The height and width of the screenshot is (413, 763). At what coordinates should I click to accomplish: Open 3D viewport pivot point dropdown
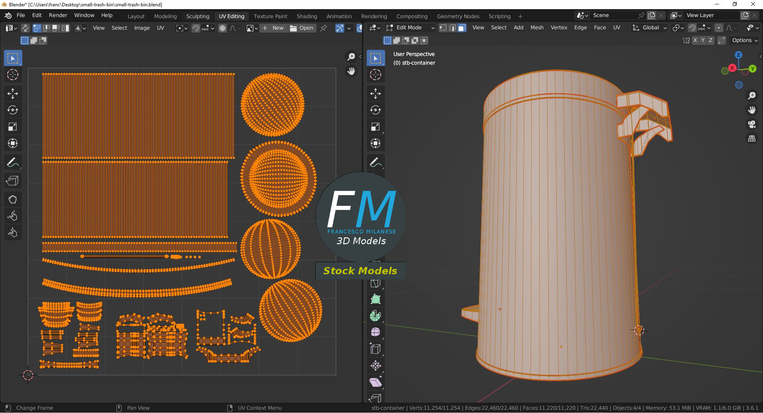point(678,28)
